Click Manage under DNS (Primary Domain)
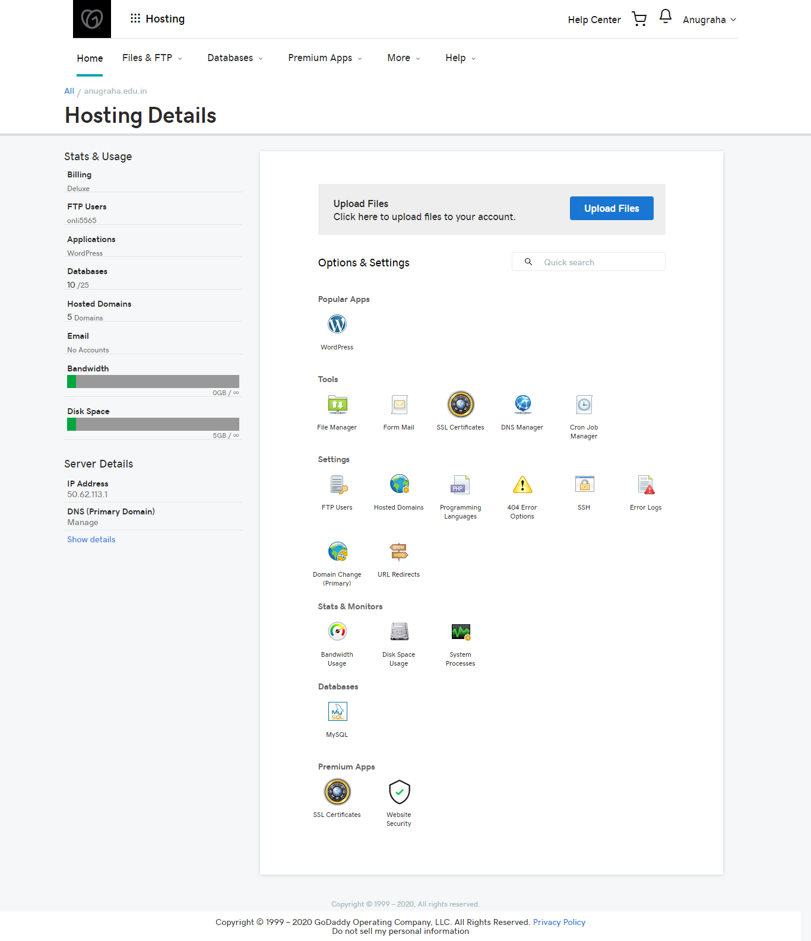Screen dimensions: 811x941 (x=83, y=522)
